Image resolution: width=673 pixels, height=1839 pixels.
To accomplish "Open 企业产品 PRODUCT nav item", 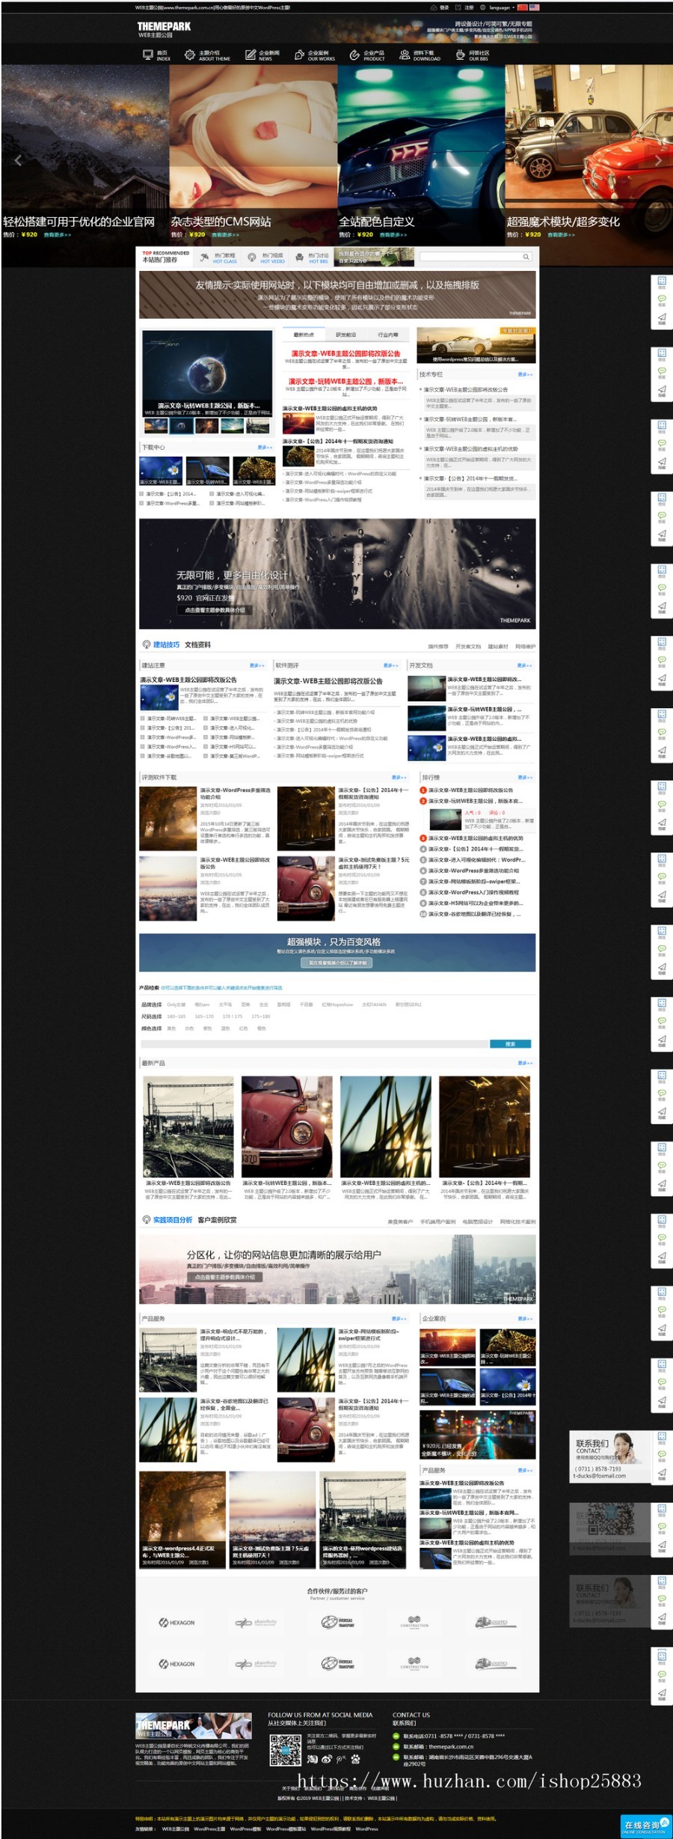I will coord(367,55).
